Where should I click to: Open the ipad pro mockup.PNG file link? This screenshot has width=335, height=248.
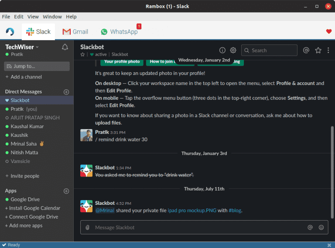point(192,211)
